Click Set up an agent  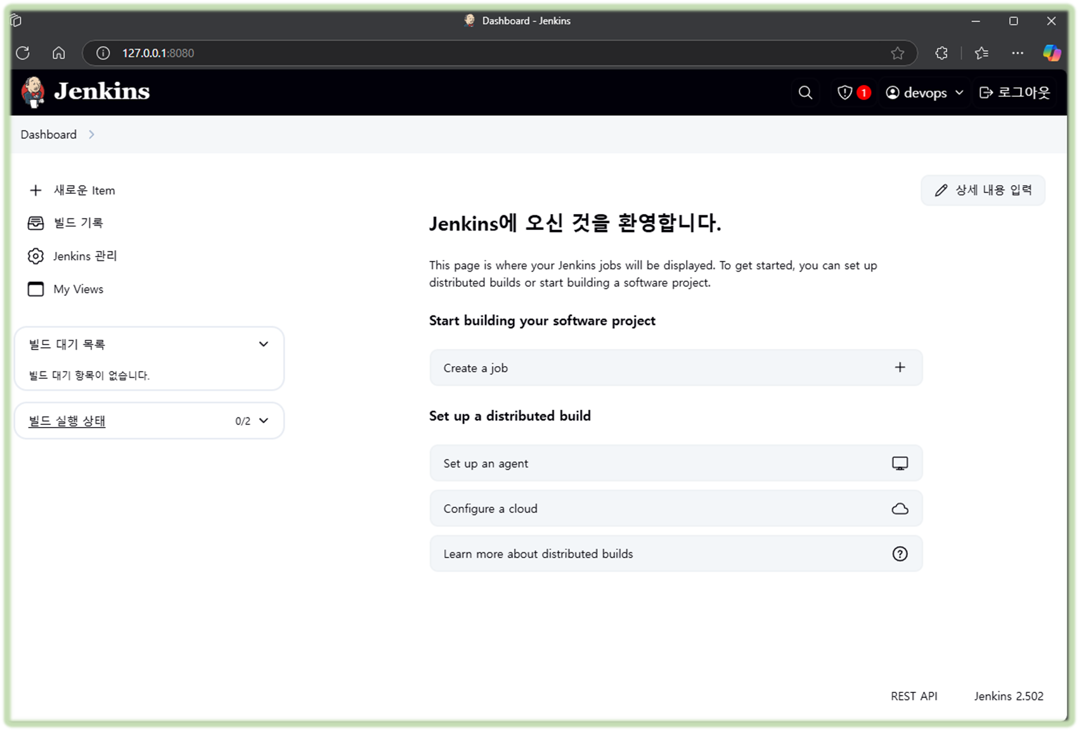pyautogui.click(x=676, y=463)
